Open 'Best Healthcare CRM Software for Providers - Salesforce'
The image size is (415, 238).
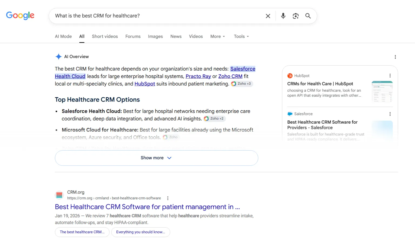point(322,125)
